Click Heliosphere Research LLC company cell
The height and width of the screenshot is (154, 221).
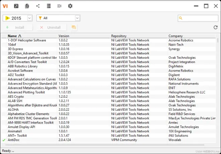(187, 92)
